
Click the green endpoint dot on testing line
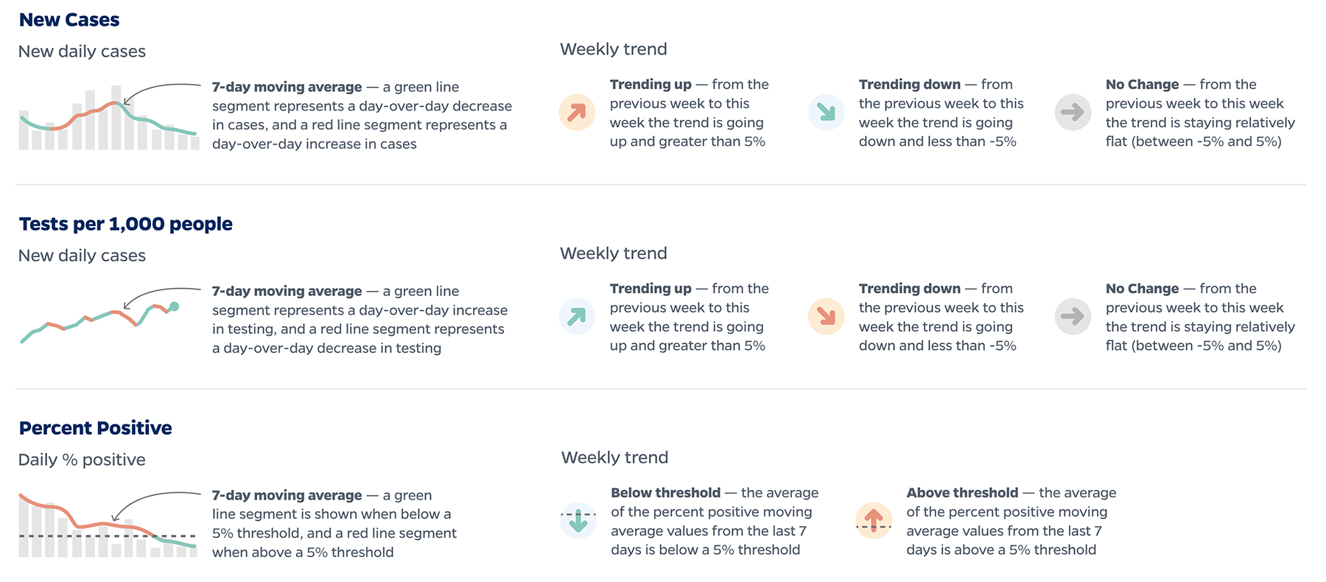(x=174, y=306)
